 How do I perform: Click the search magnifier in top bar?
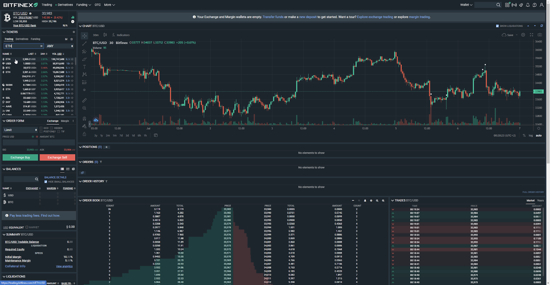point(498,5)
